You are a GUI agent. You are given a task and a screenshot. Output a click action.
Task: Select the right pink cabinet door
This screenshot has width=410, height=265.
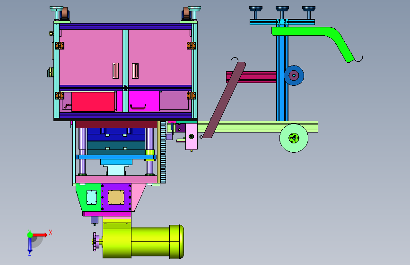pyautogui.click(x=160, y=57)
